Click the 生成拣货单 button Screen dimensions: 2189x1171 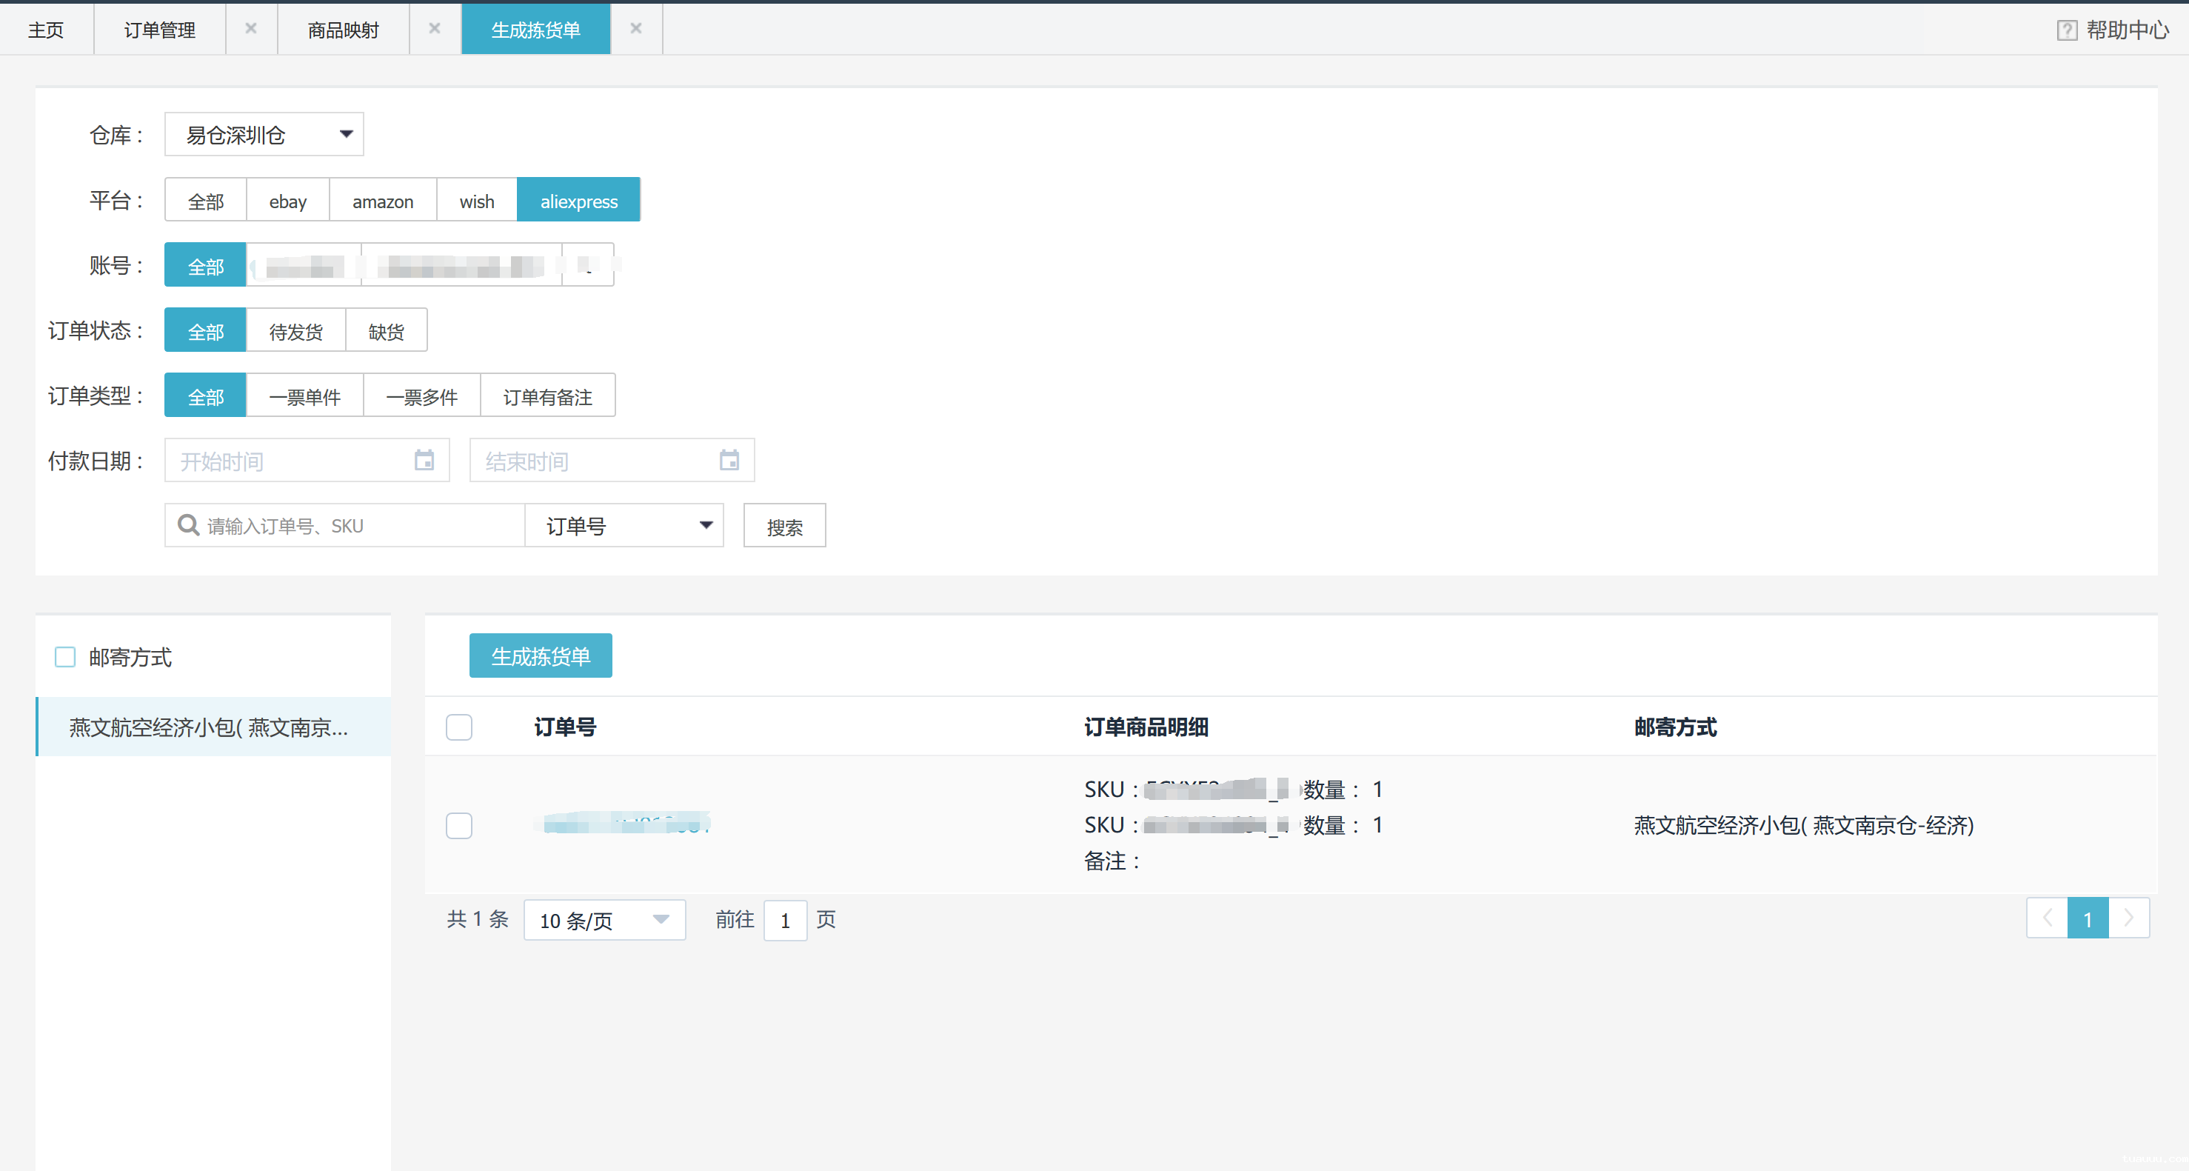(540, 655)
